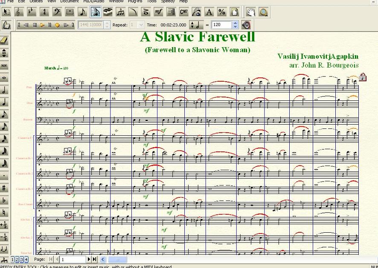Open the MIDI/Audio menu

click(93, 1)
